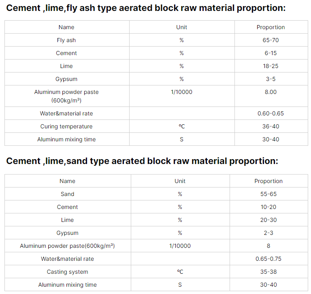
Task: Select the 0.65-0.75 water rate value
Action: pyautogui.click(x=268, y=259)
